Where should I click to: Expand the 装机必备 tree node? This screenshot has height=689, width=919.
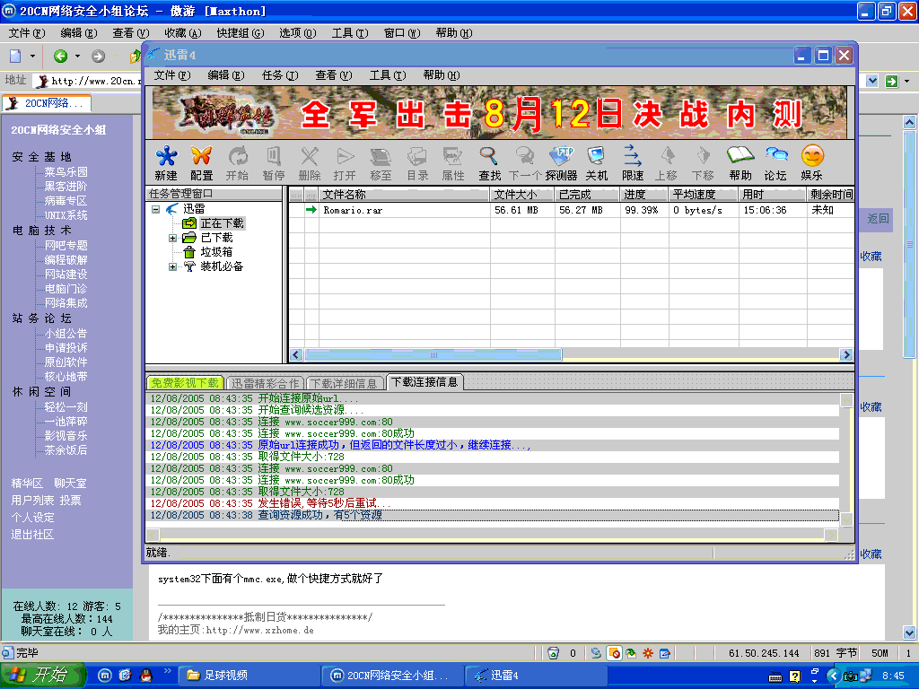(172, 266)
